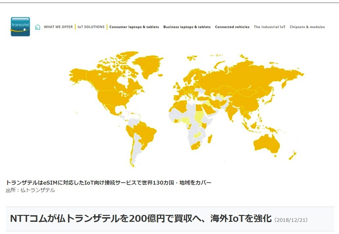Screen dimensions: 339x234
Task: Click the 出所：仏トランザテル source text
Action: pyautogui.click(x=31, y=190)
